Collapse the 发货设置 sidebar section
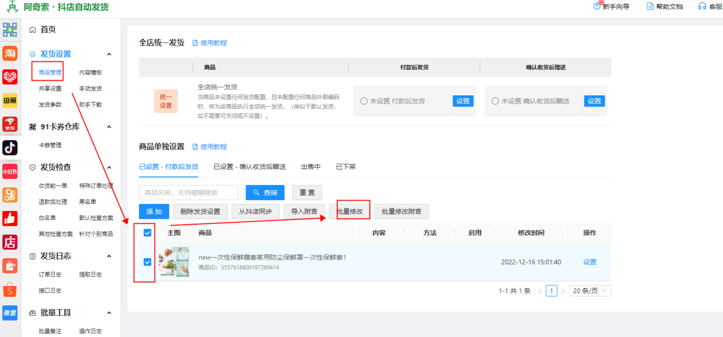 click(x=109, y=54)
